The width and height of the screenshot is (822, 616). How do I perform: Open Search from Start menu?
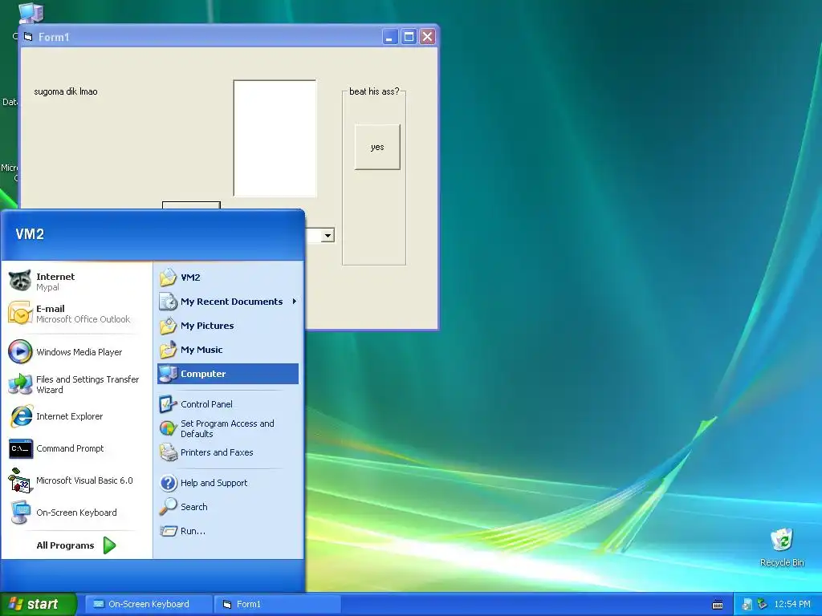tap(227, 507)
